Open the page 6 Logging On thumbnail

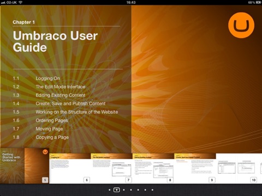(70, 168)
